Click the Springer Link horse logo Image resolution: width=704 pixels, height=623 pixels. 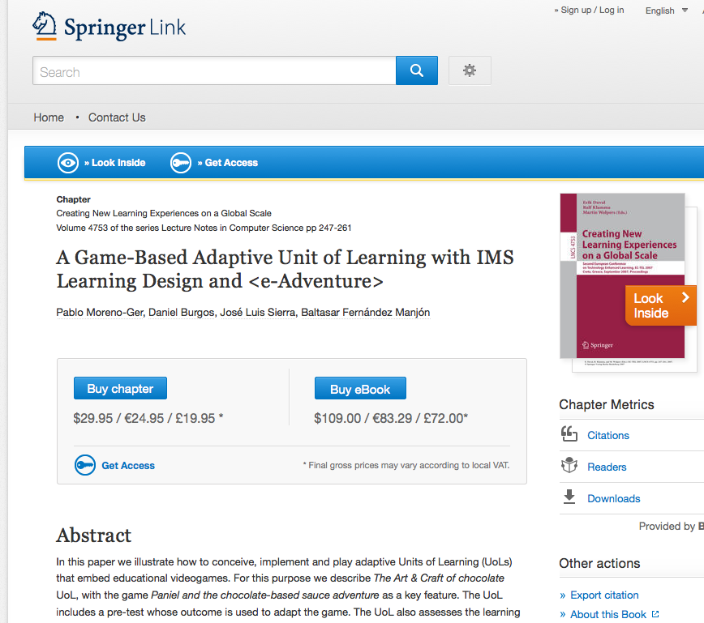[x=45, y=27]
